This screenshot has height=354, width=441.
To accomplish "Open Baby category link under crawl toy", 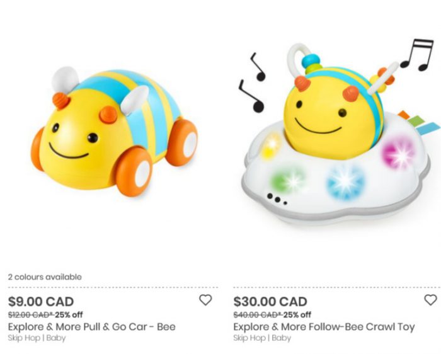I will pos(281,338).
